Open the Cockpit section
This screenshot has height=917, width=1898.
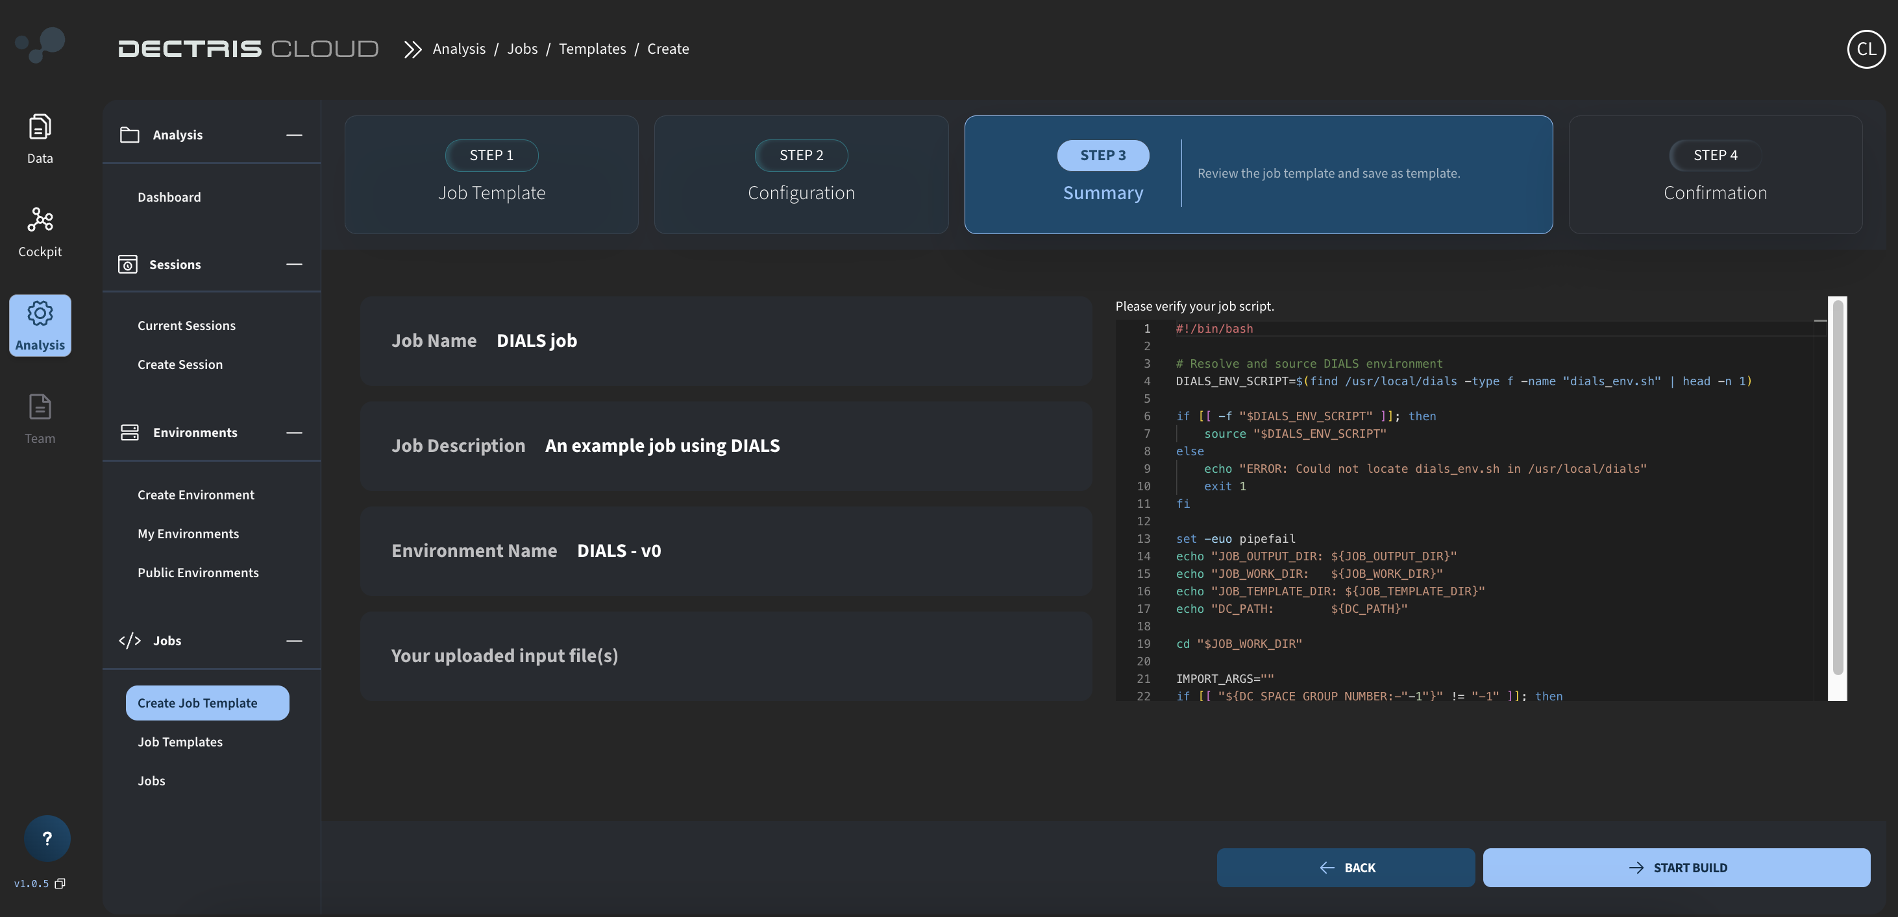point(40,232)
